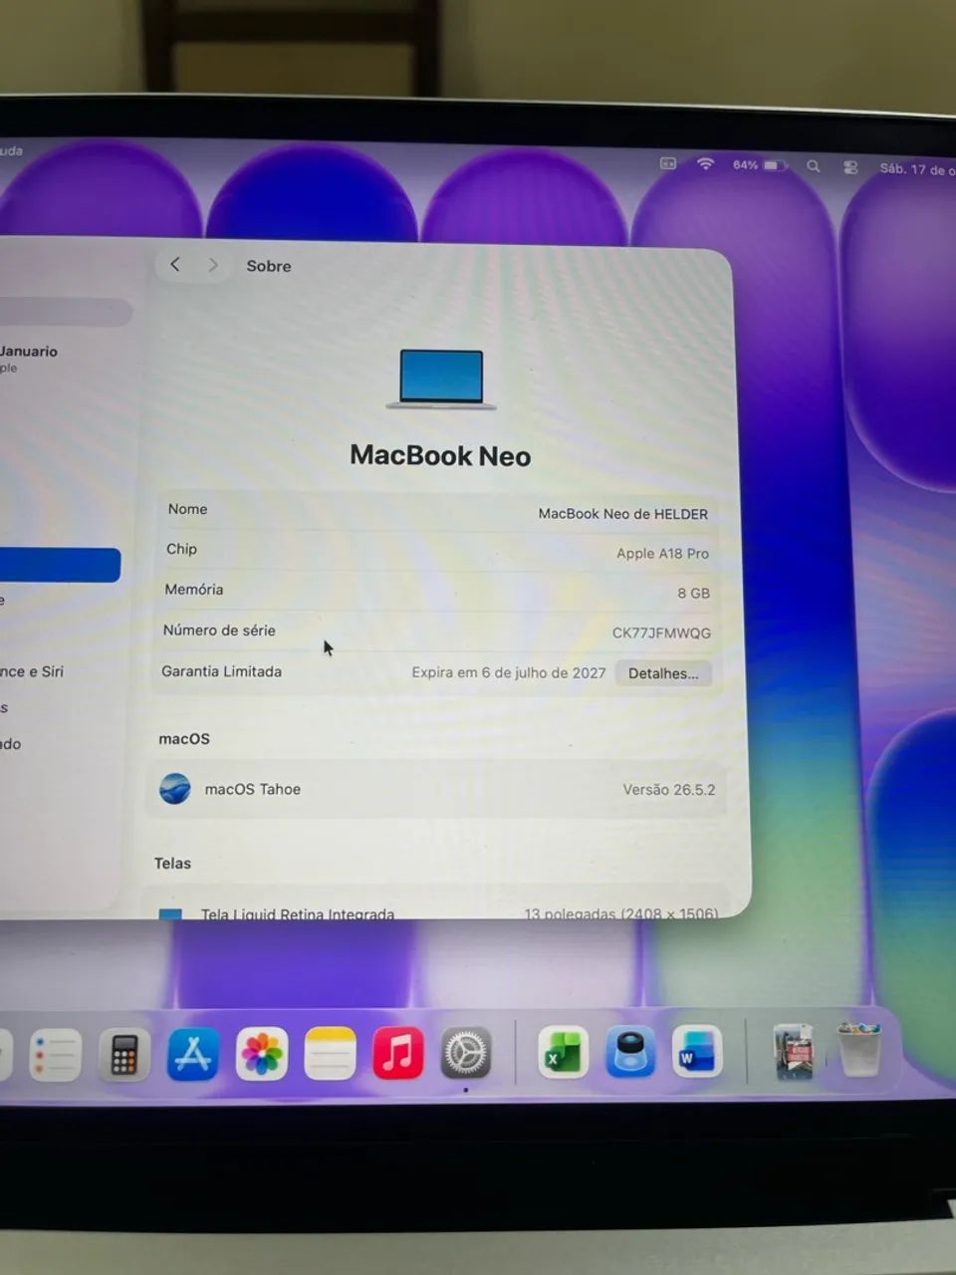Click the sidebar search field
Image resolution: width=956 pixels, height=1275 pixels.
coord(66,313)
